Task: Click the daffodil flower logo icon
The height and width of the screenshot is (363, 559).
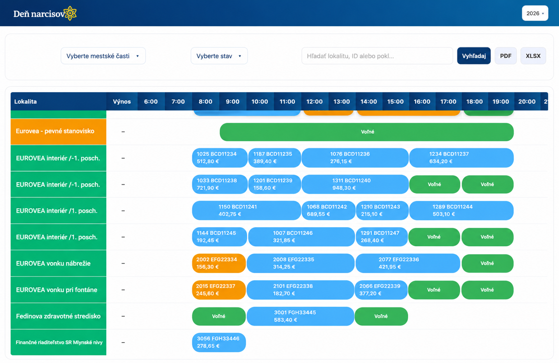Action: pyautogui.click(x=70, y=13)
